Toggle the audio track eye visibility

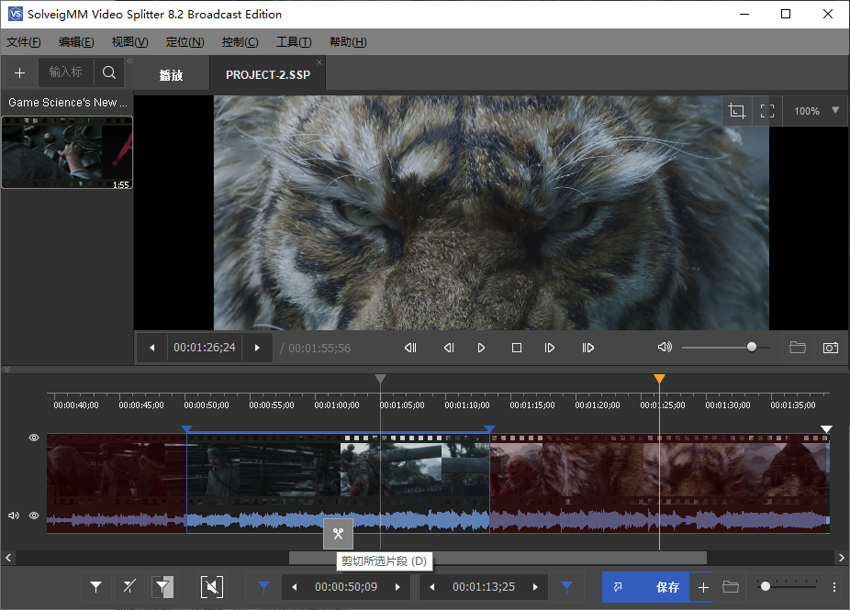click(34, 516)
